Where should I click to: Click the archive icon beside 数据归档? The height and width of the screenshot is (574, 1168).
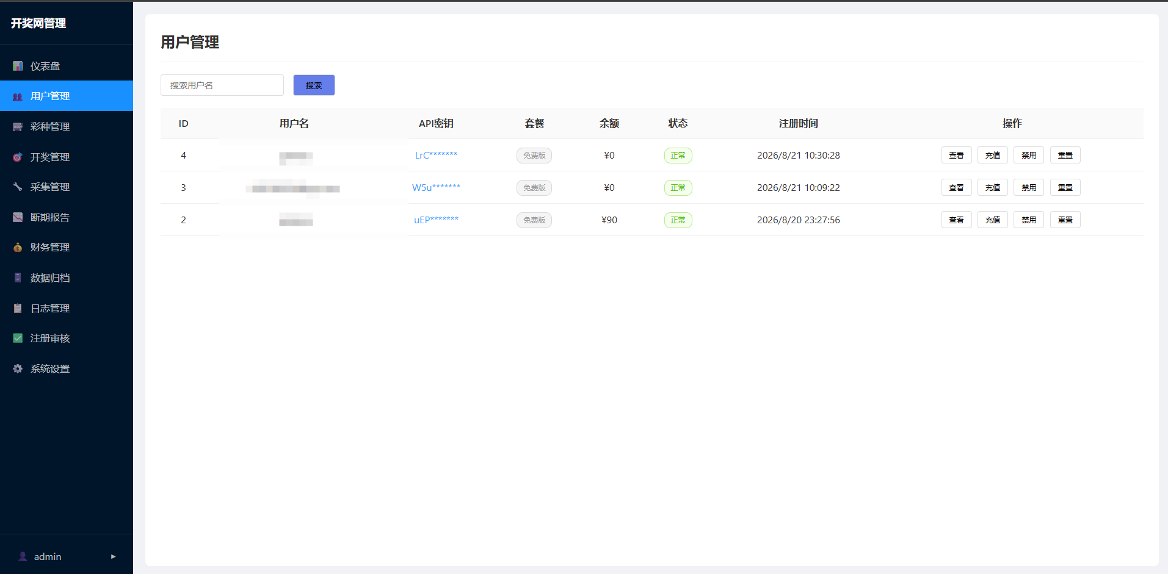point(18,278)
